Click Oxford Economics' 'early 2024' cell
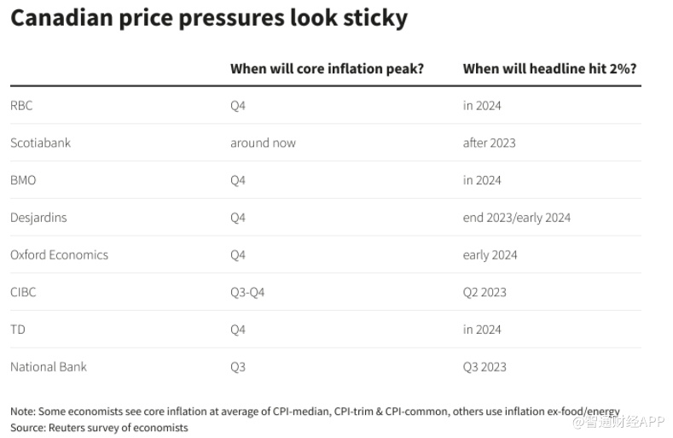Viewport: 673px width, 438px height. pos(490,254)
